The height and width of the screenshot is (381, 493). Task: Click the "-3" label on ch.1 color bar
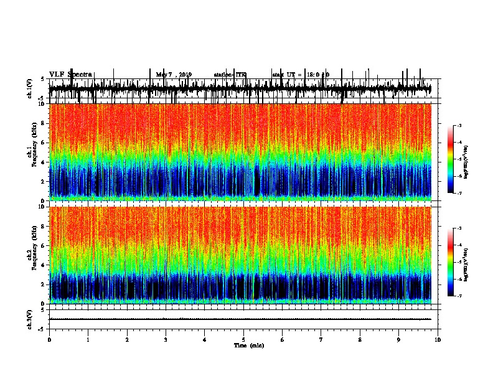(459, 126)
